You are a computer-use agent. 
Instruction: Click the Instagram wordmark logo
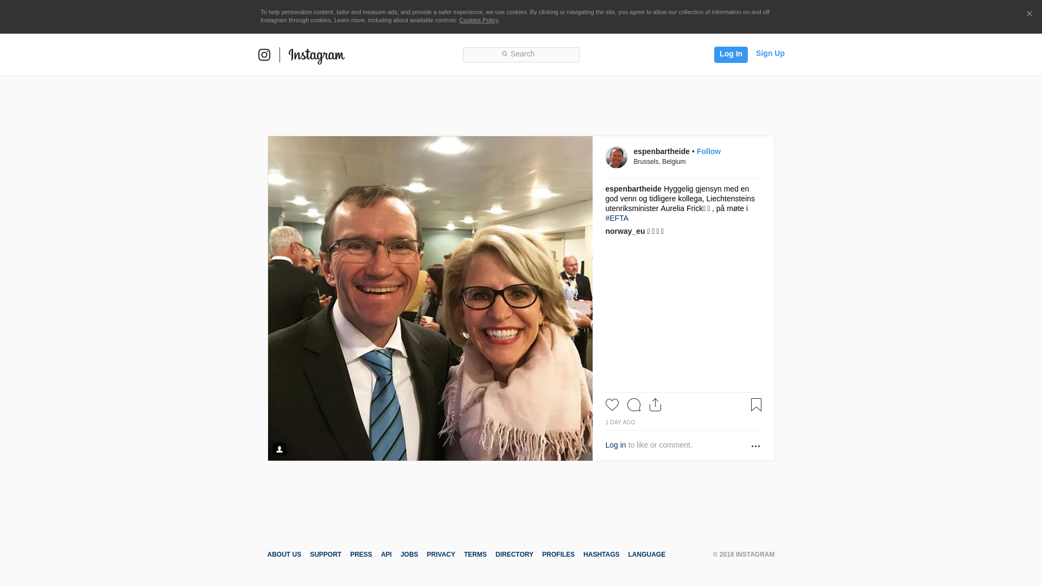coord(316,56)
